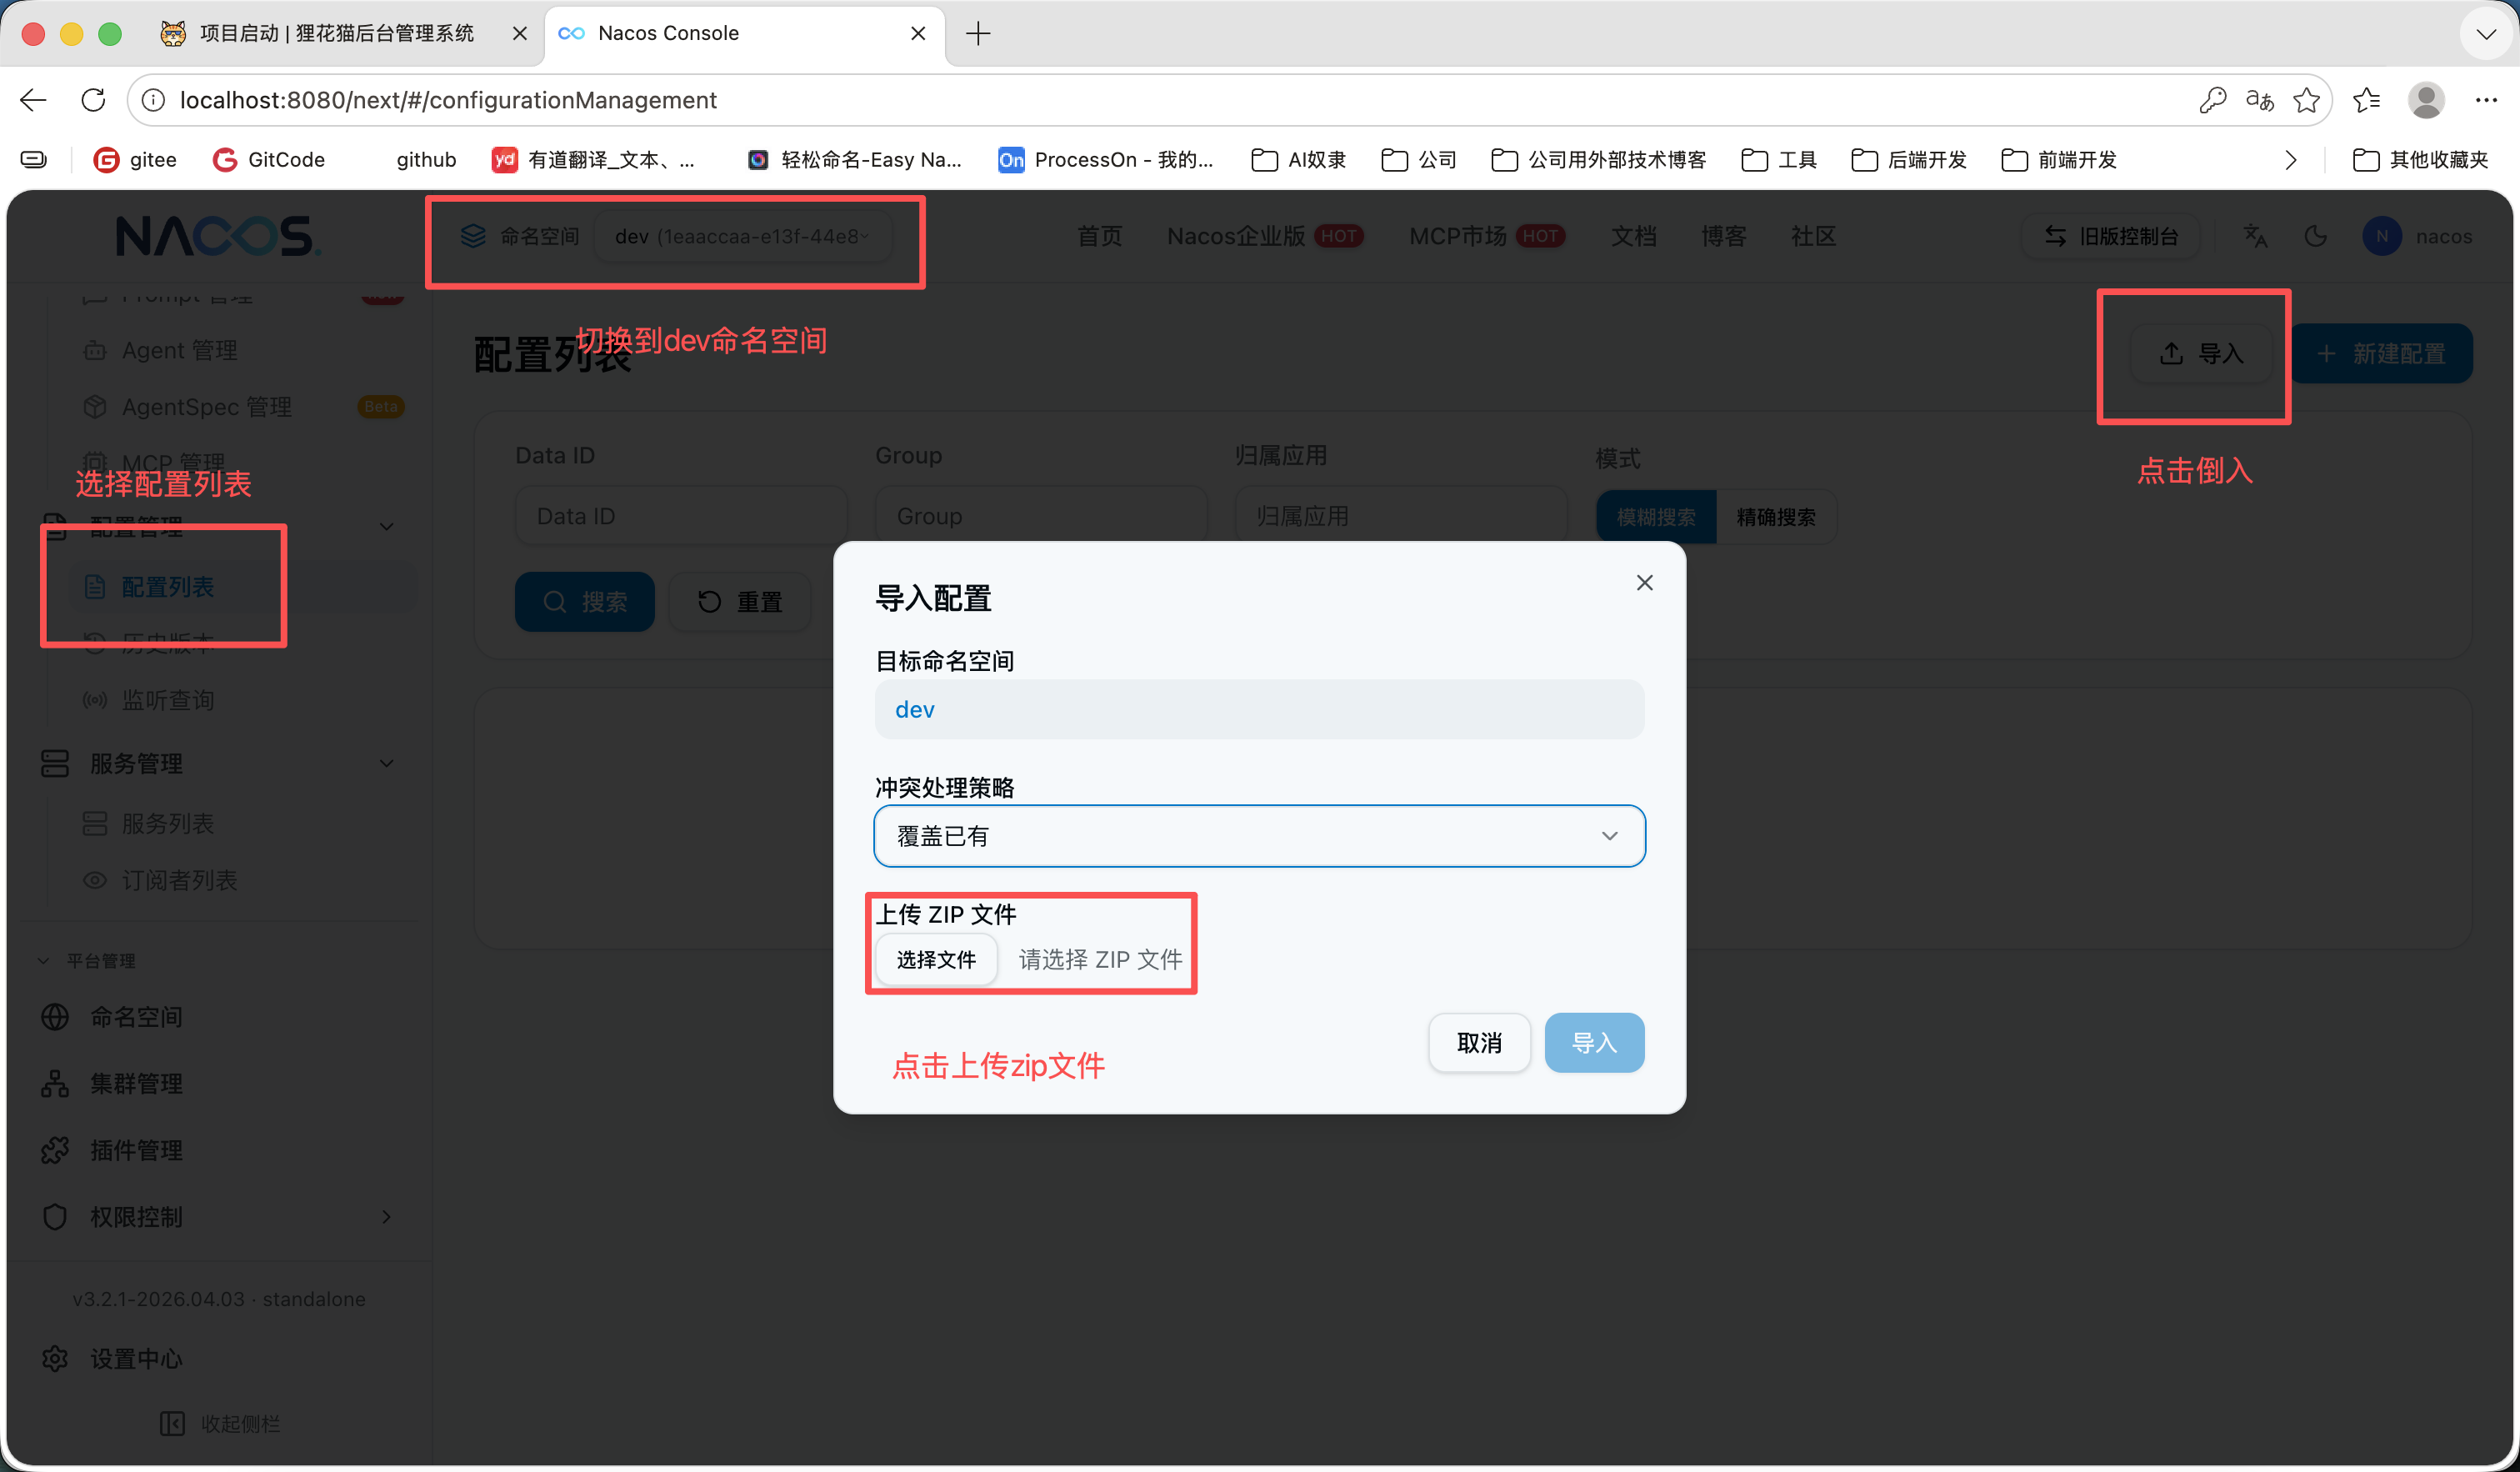The height and width of the screenshot is (1472, 2520).
Task: Go back with browser back arrow
Action: click(x=33, y=99)
